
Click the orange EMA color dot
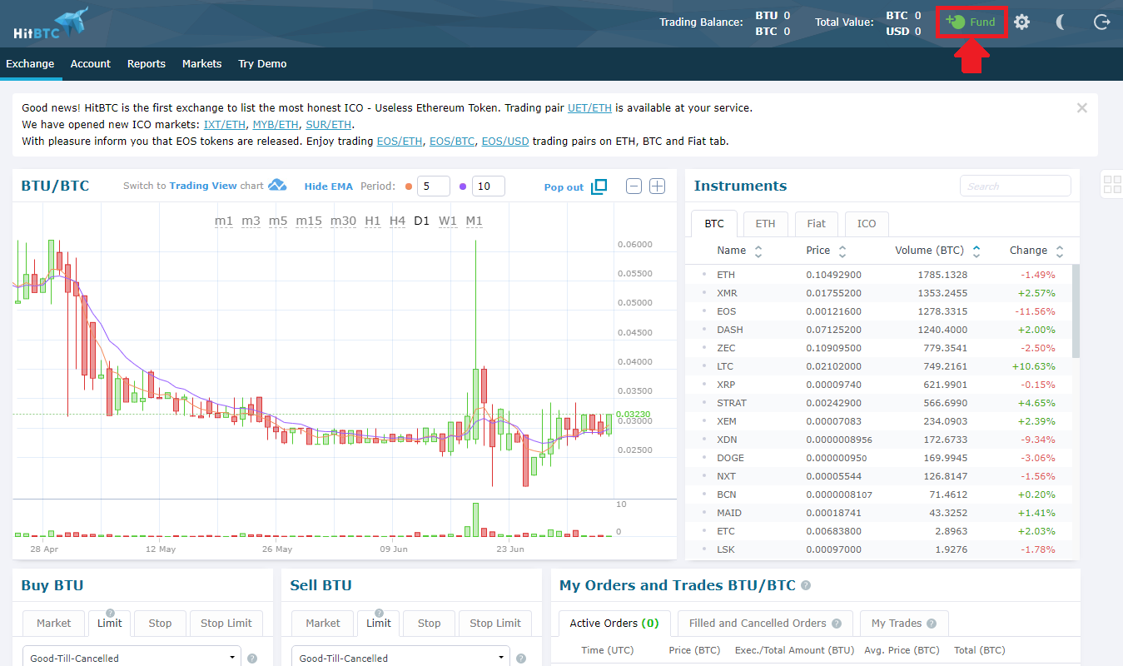coord(409,186)
